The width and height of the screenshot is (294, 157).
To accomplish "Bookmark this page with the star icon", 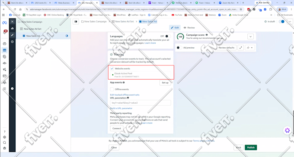I will pos(241,9).
